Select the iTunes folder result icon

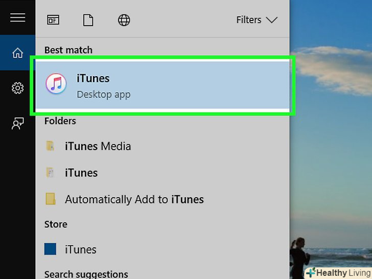tap(50, 173)
